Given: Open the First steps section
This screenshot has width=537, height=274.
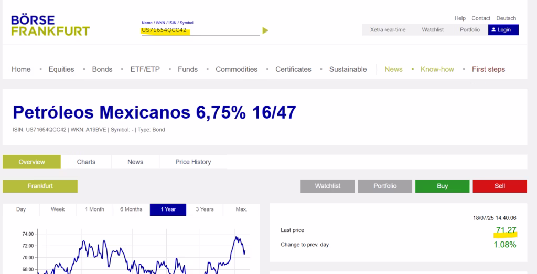Looking at the screenshot, I should (488, 69).
